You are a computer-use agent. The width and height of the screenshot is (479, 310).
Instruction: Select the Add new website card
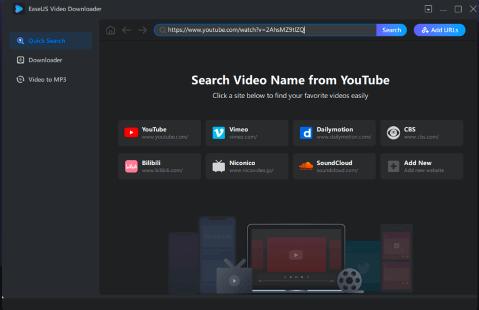[422, 166]
